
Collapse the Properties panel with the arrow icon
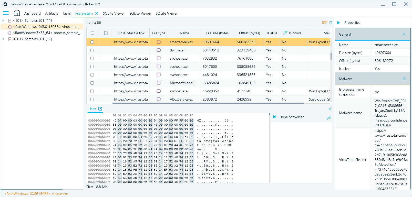tap(339, 23)
